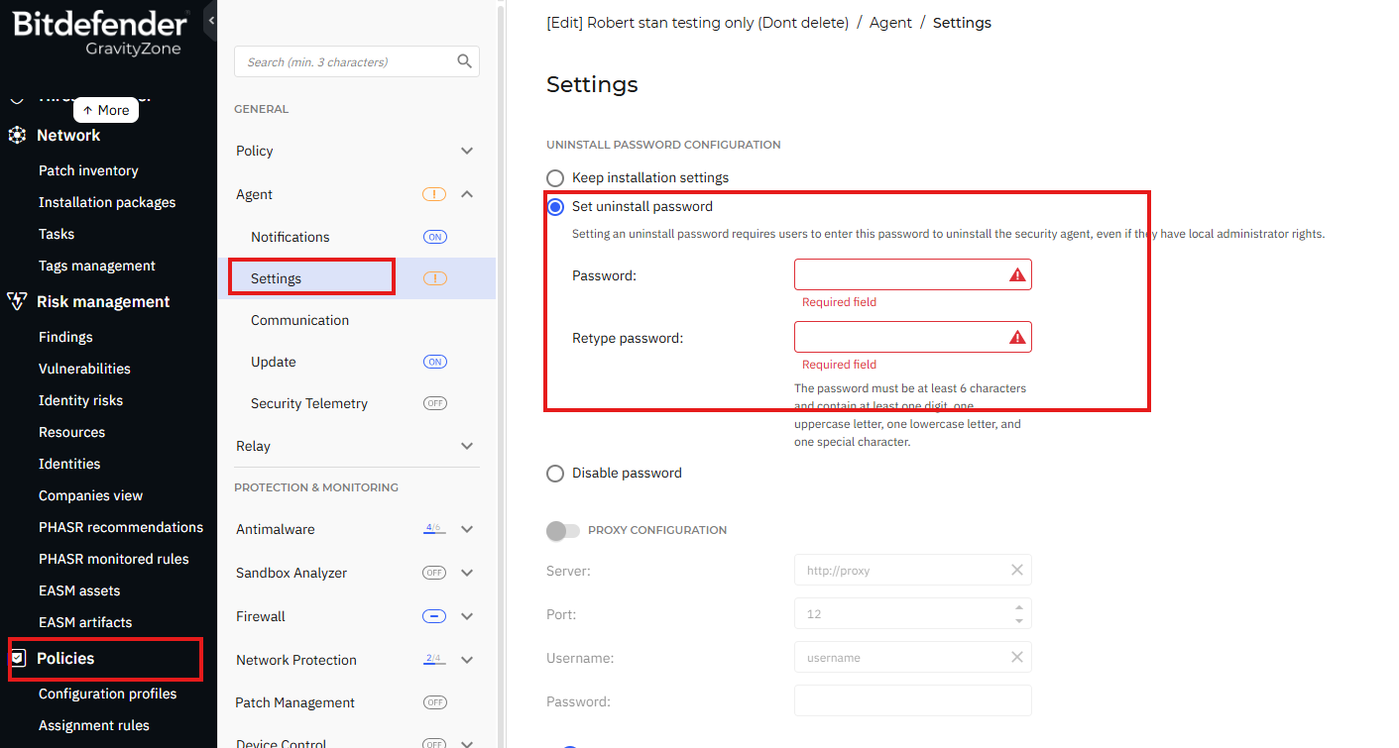Click the search magnifier icon
The height and width of the screenshot is (748, 1399).
tap(464, 61)
